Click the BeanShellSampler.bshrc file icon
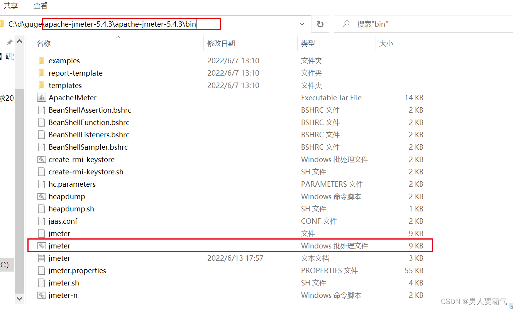Screen dimensions: 513x309 [42, 147]
